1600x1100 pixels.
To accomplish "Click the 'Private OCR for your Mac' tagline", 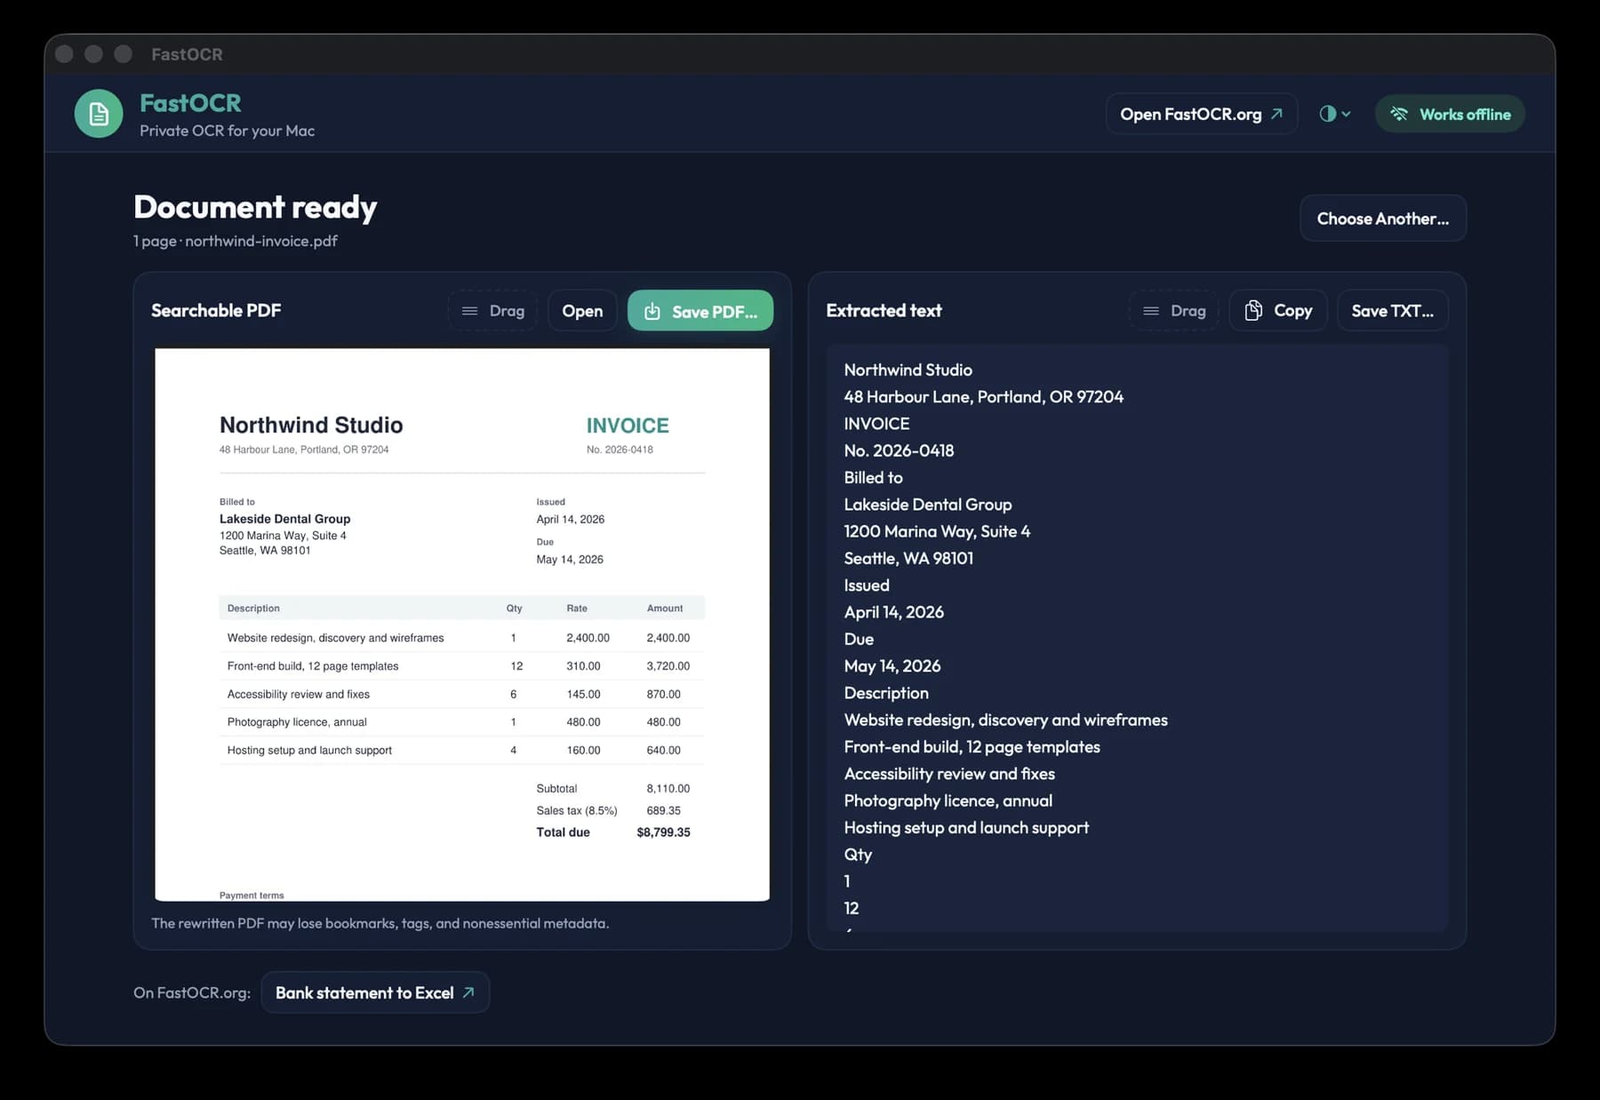I will [x=227, y=131].
